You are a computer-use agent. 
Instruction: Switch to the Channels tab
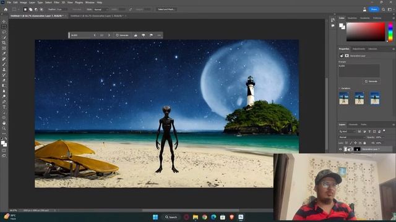353,125
